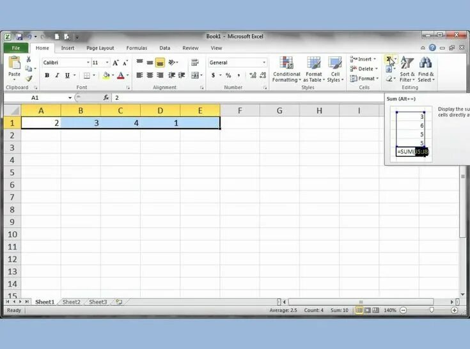Click Decrease Decimal icon
Image resolution: width=470 pixels, height=349 pixels.
coord(263,75)
